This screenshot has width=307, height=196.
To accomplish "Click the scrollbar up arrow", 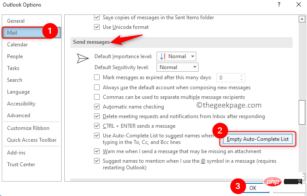I will click(302, 19).
